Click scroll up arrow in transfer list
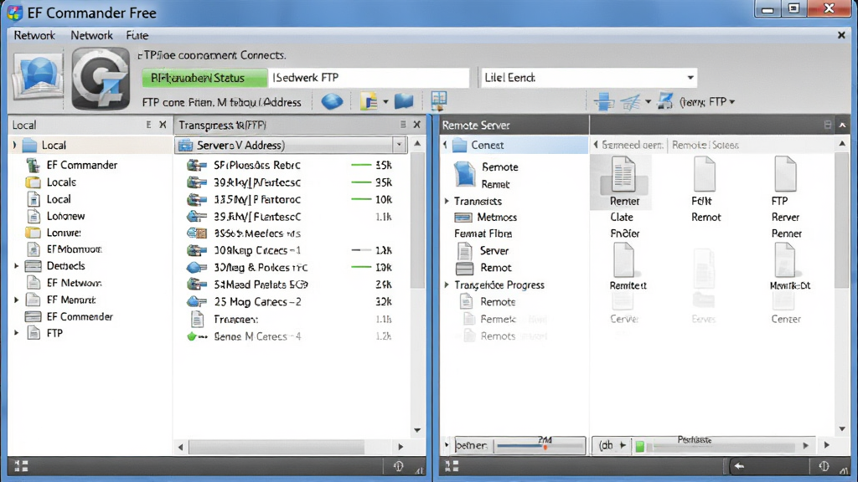The height and width of the screenshot is (482, 858). coord(417,144)
